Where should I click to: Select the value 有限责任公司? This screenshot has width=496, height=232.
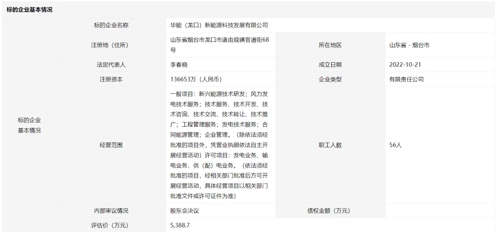tap(406, 79)
